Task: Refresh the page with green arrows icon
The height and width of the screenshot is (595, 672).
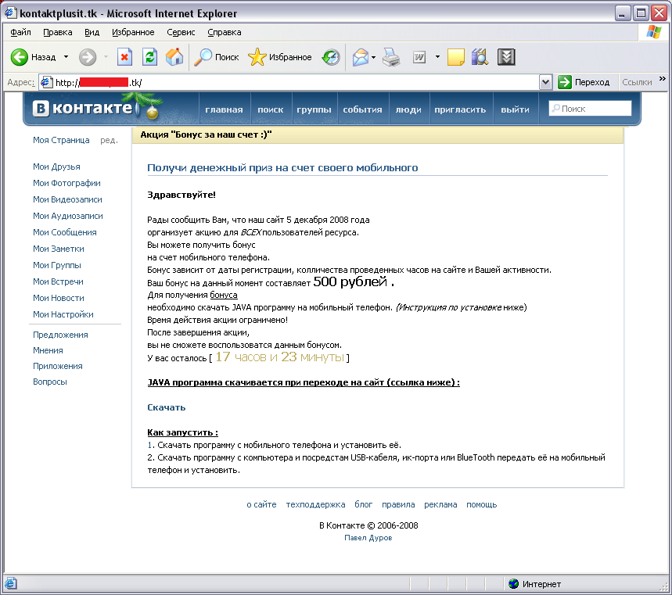Action: [149, 57]
